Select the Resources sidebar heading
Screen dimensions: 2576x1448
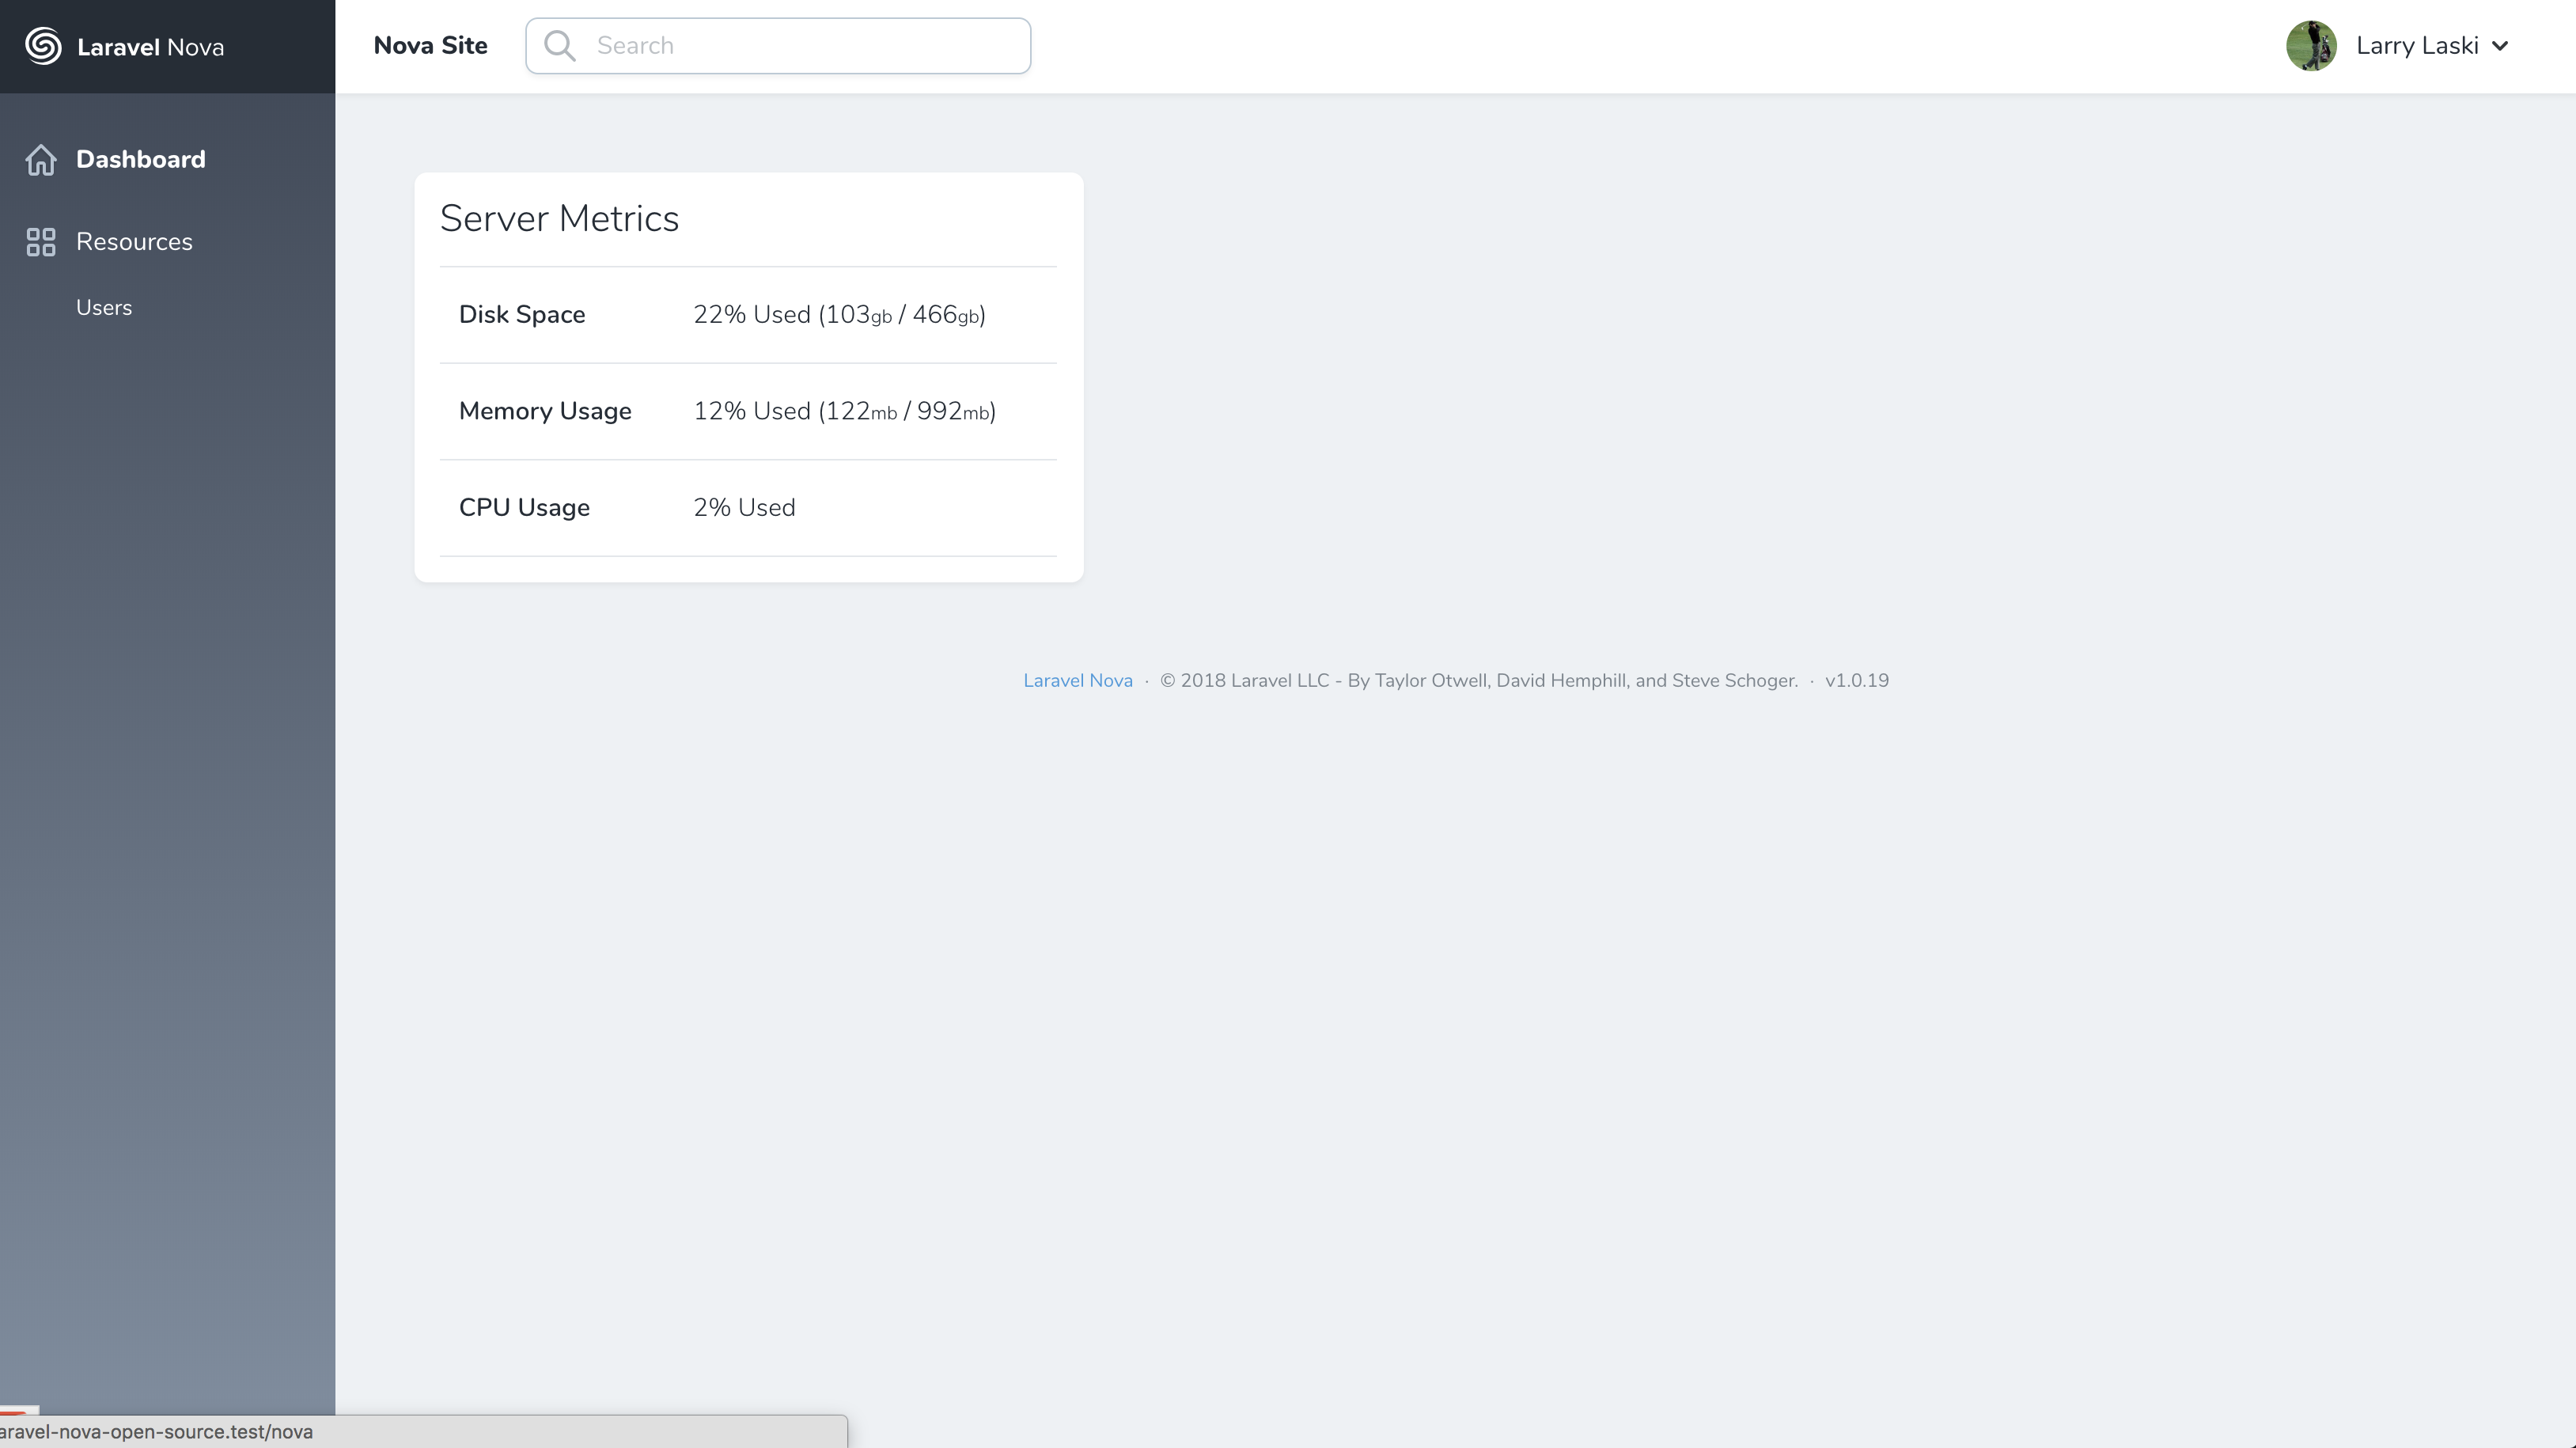point(134,242)
